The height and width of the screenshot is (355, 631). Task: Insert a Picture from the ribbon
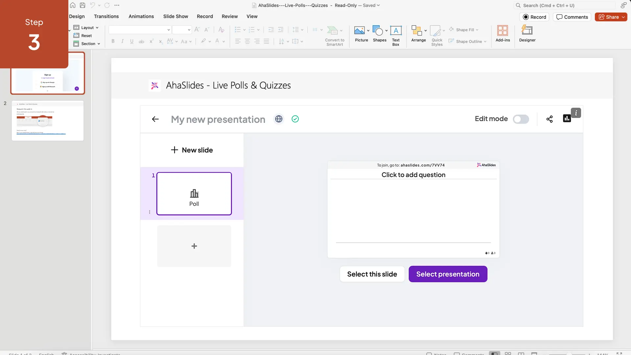click(361, 34)
